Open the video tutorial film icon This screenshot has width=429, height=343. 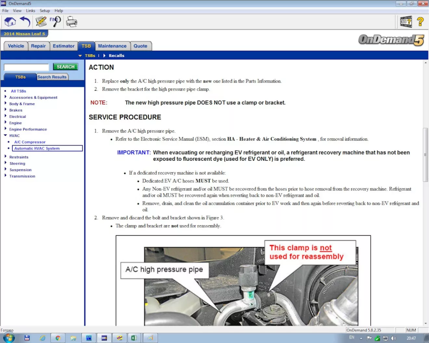tap(406, 22)
